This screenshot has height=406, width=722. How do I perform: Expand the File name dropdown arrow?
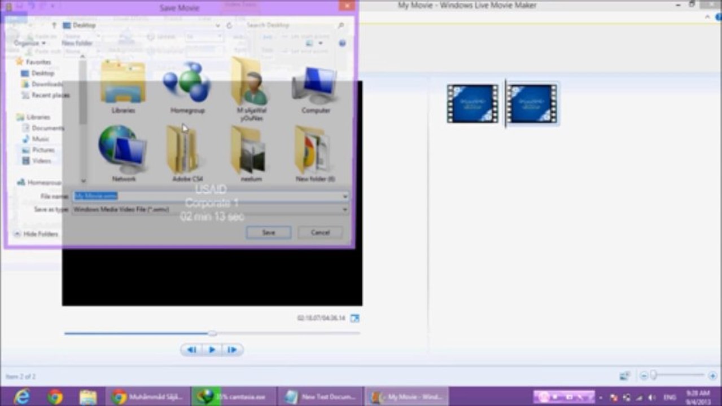(345, 196)
